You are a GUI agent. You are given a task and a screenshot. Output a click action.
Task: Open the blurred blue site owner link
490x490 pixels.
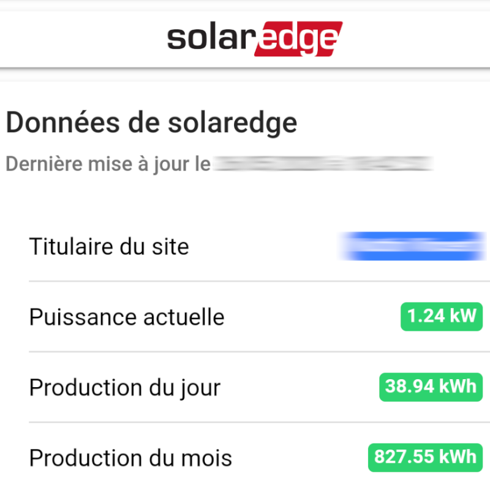[412, 246]
